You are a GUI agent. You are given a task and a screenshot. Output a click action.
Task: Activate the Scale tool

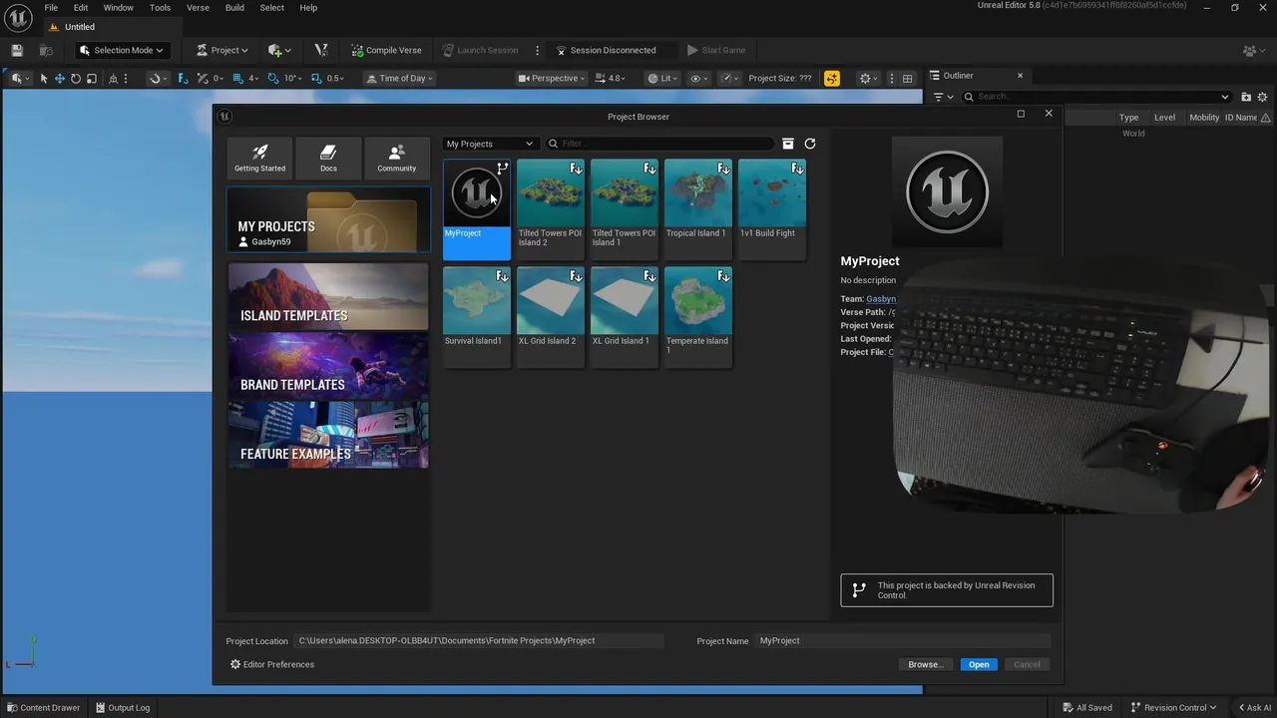click(x=92, y=78)
